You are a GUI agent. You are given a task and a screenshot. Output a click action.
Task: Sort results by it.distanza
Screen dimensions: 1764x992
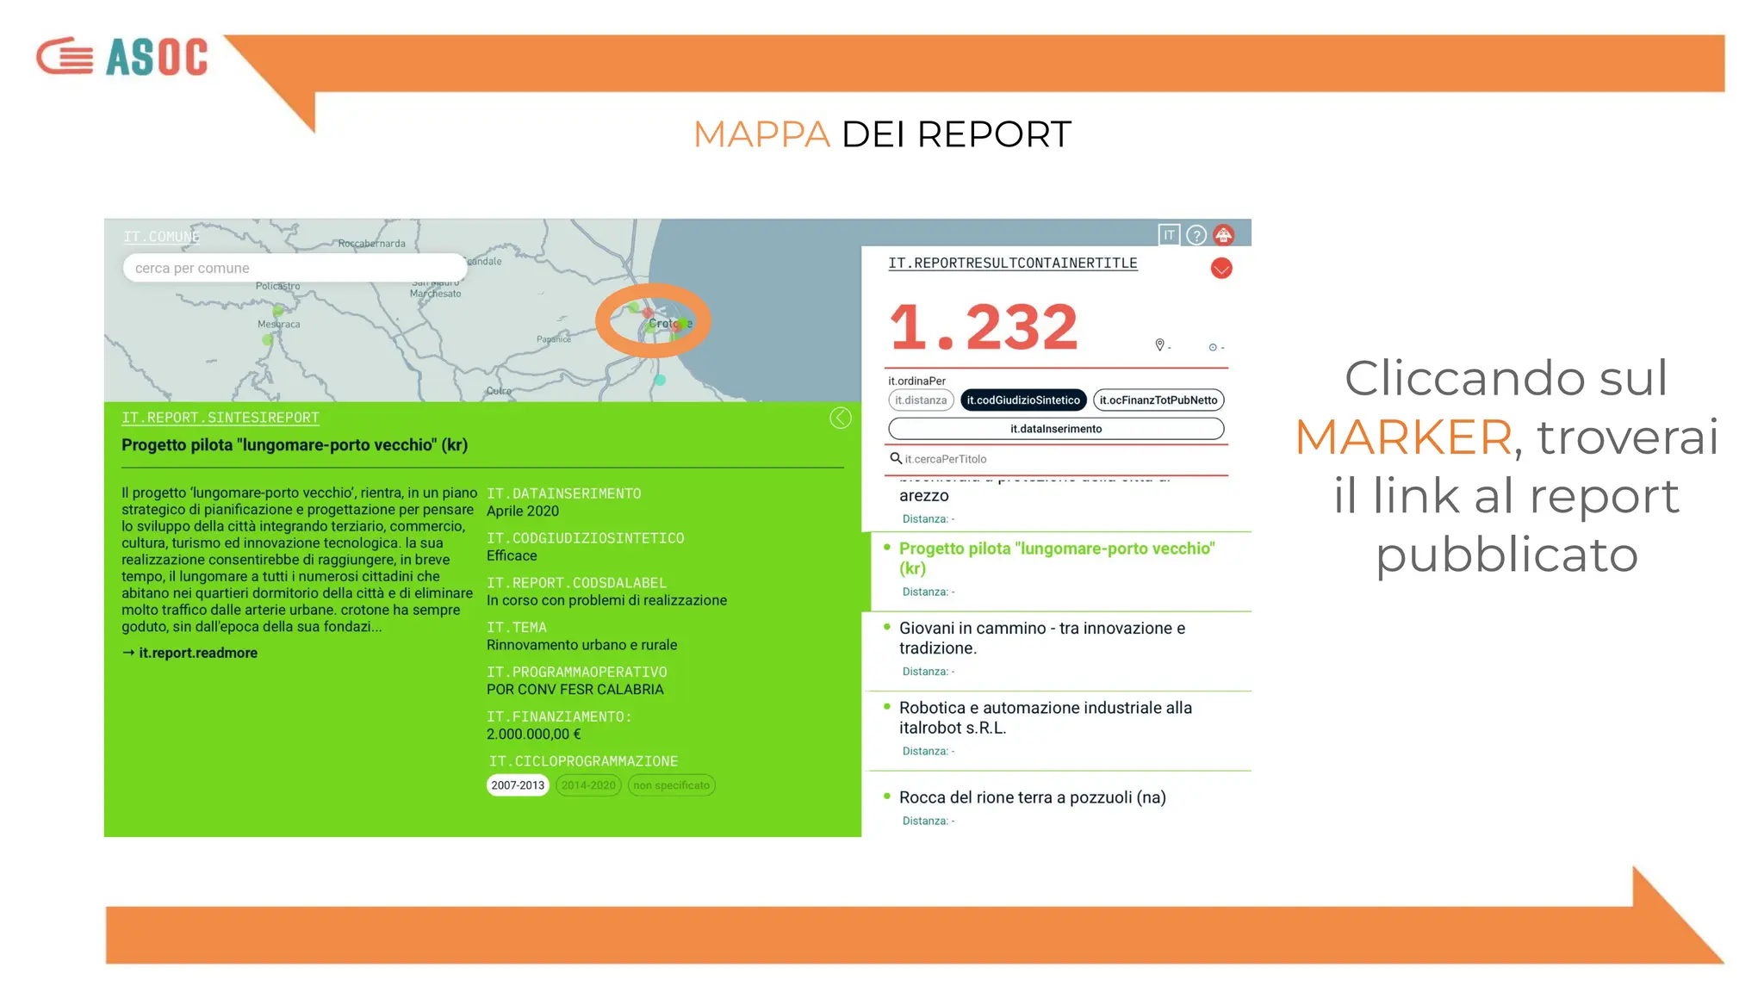921,400
